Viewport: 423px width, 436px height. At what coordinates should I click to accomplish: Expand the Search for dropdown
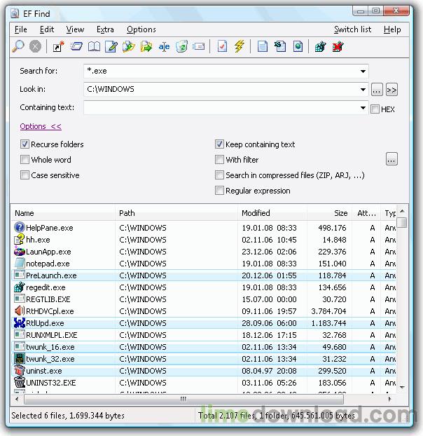pyautogui.click(x=363, y=71)
